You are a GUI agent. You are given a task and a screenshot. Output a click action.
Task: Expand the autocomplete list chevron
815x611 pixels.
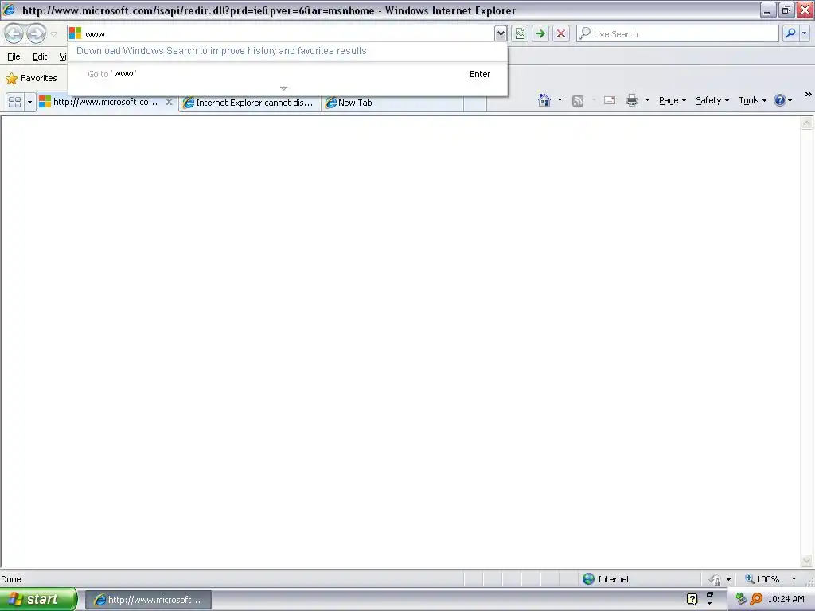pos(283,89)
